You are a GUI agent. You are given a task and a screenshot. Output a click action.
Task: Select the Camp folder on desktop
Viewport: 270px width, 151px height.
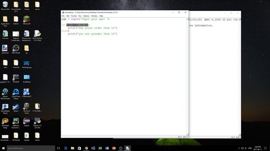coord(27,6)
